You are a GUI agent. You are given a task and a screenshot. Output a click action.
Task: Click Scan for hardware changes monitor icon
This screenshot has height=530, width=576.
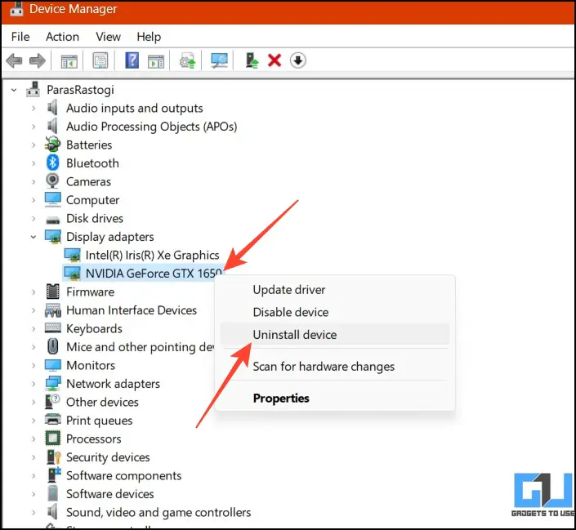pyautogui.click(x=219, y=60)
